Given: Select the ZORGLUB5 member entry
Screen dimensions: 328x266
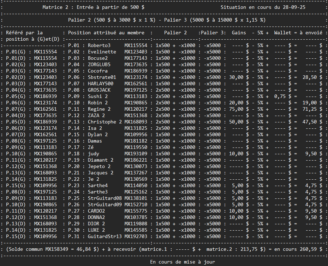Looking at the screenshot, I should tap(99, 64).
